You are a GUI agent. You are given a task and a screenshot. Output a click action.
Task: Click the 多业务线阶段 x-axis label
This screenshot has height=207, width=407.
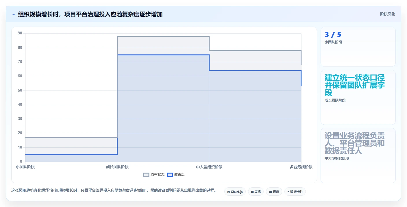pos(301,167)
